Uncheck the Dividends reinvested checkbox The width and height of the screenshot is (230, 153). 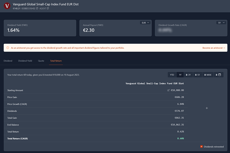tap(201, 147)
